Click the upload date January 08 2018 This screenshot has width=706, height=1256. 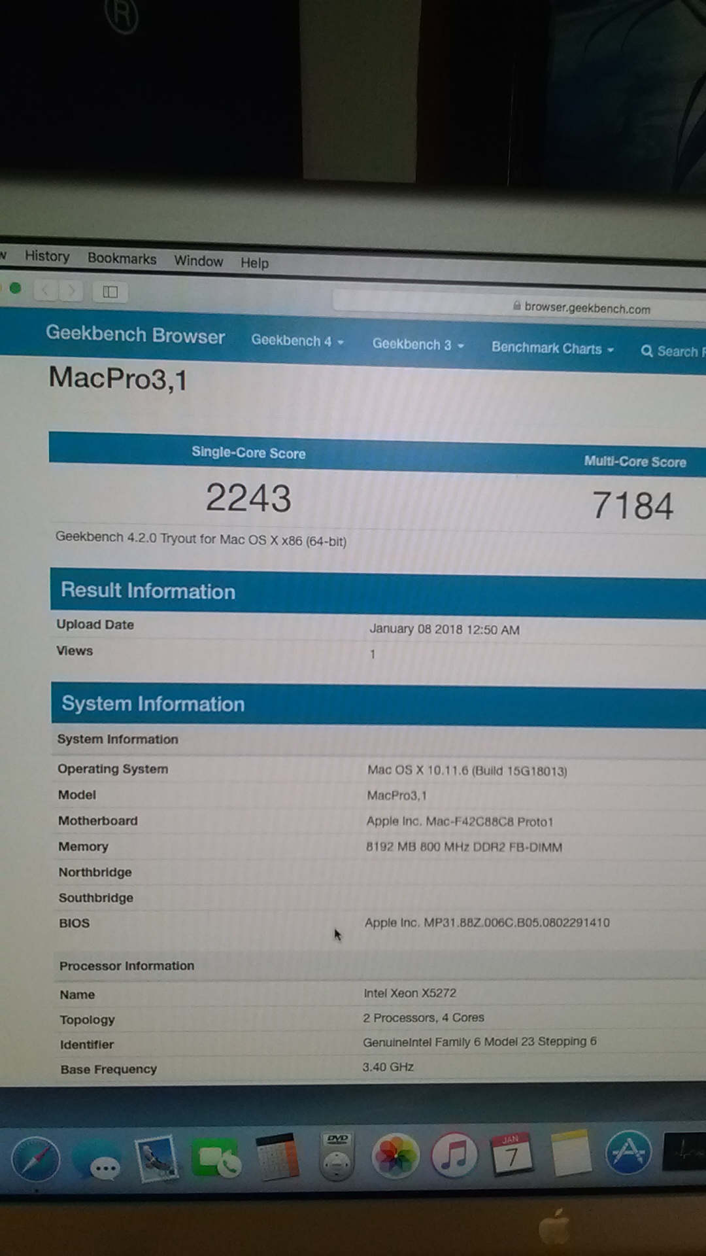(445, 629)
